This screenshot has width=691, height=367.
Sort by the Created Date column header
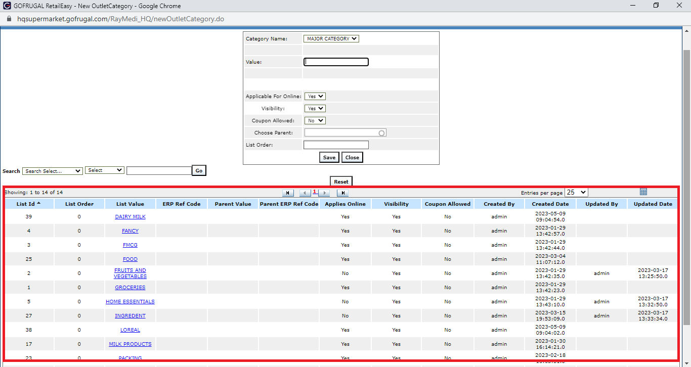(550, 204)
